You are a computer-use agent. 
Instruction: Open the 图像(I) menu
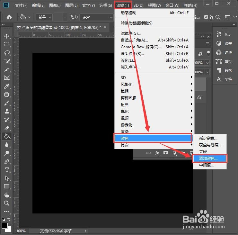[x=55, y=5]
